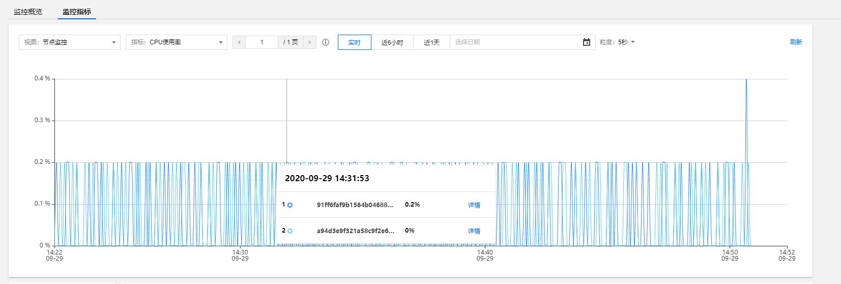841x284 pixels.
Task: Click series 1 blue circle marker in tooltip
Action: tap(290, 205)
